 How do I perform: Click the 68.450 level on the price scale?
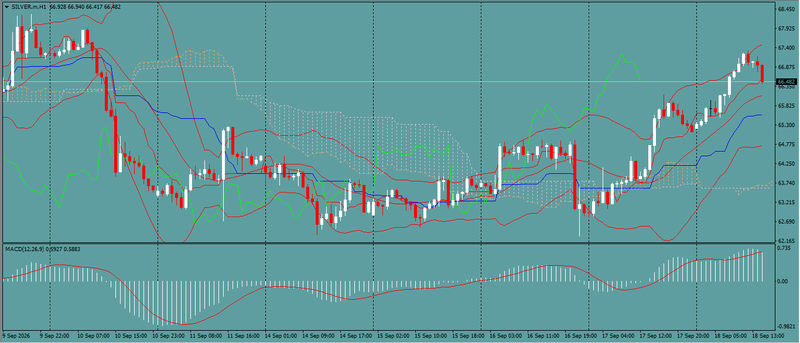pyautogui.click(x=785, y=9)
